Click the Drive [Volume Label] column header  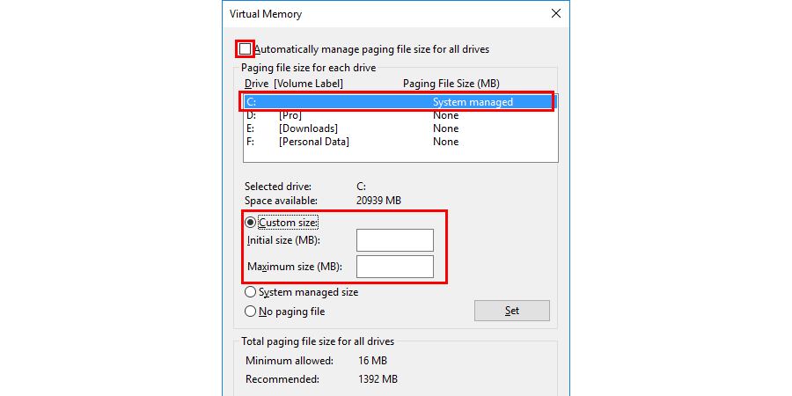[x=294, y=84]
